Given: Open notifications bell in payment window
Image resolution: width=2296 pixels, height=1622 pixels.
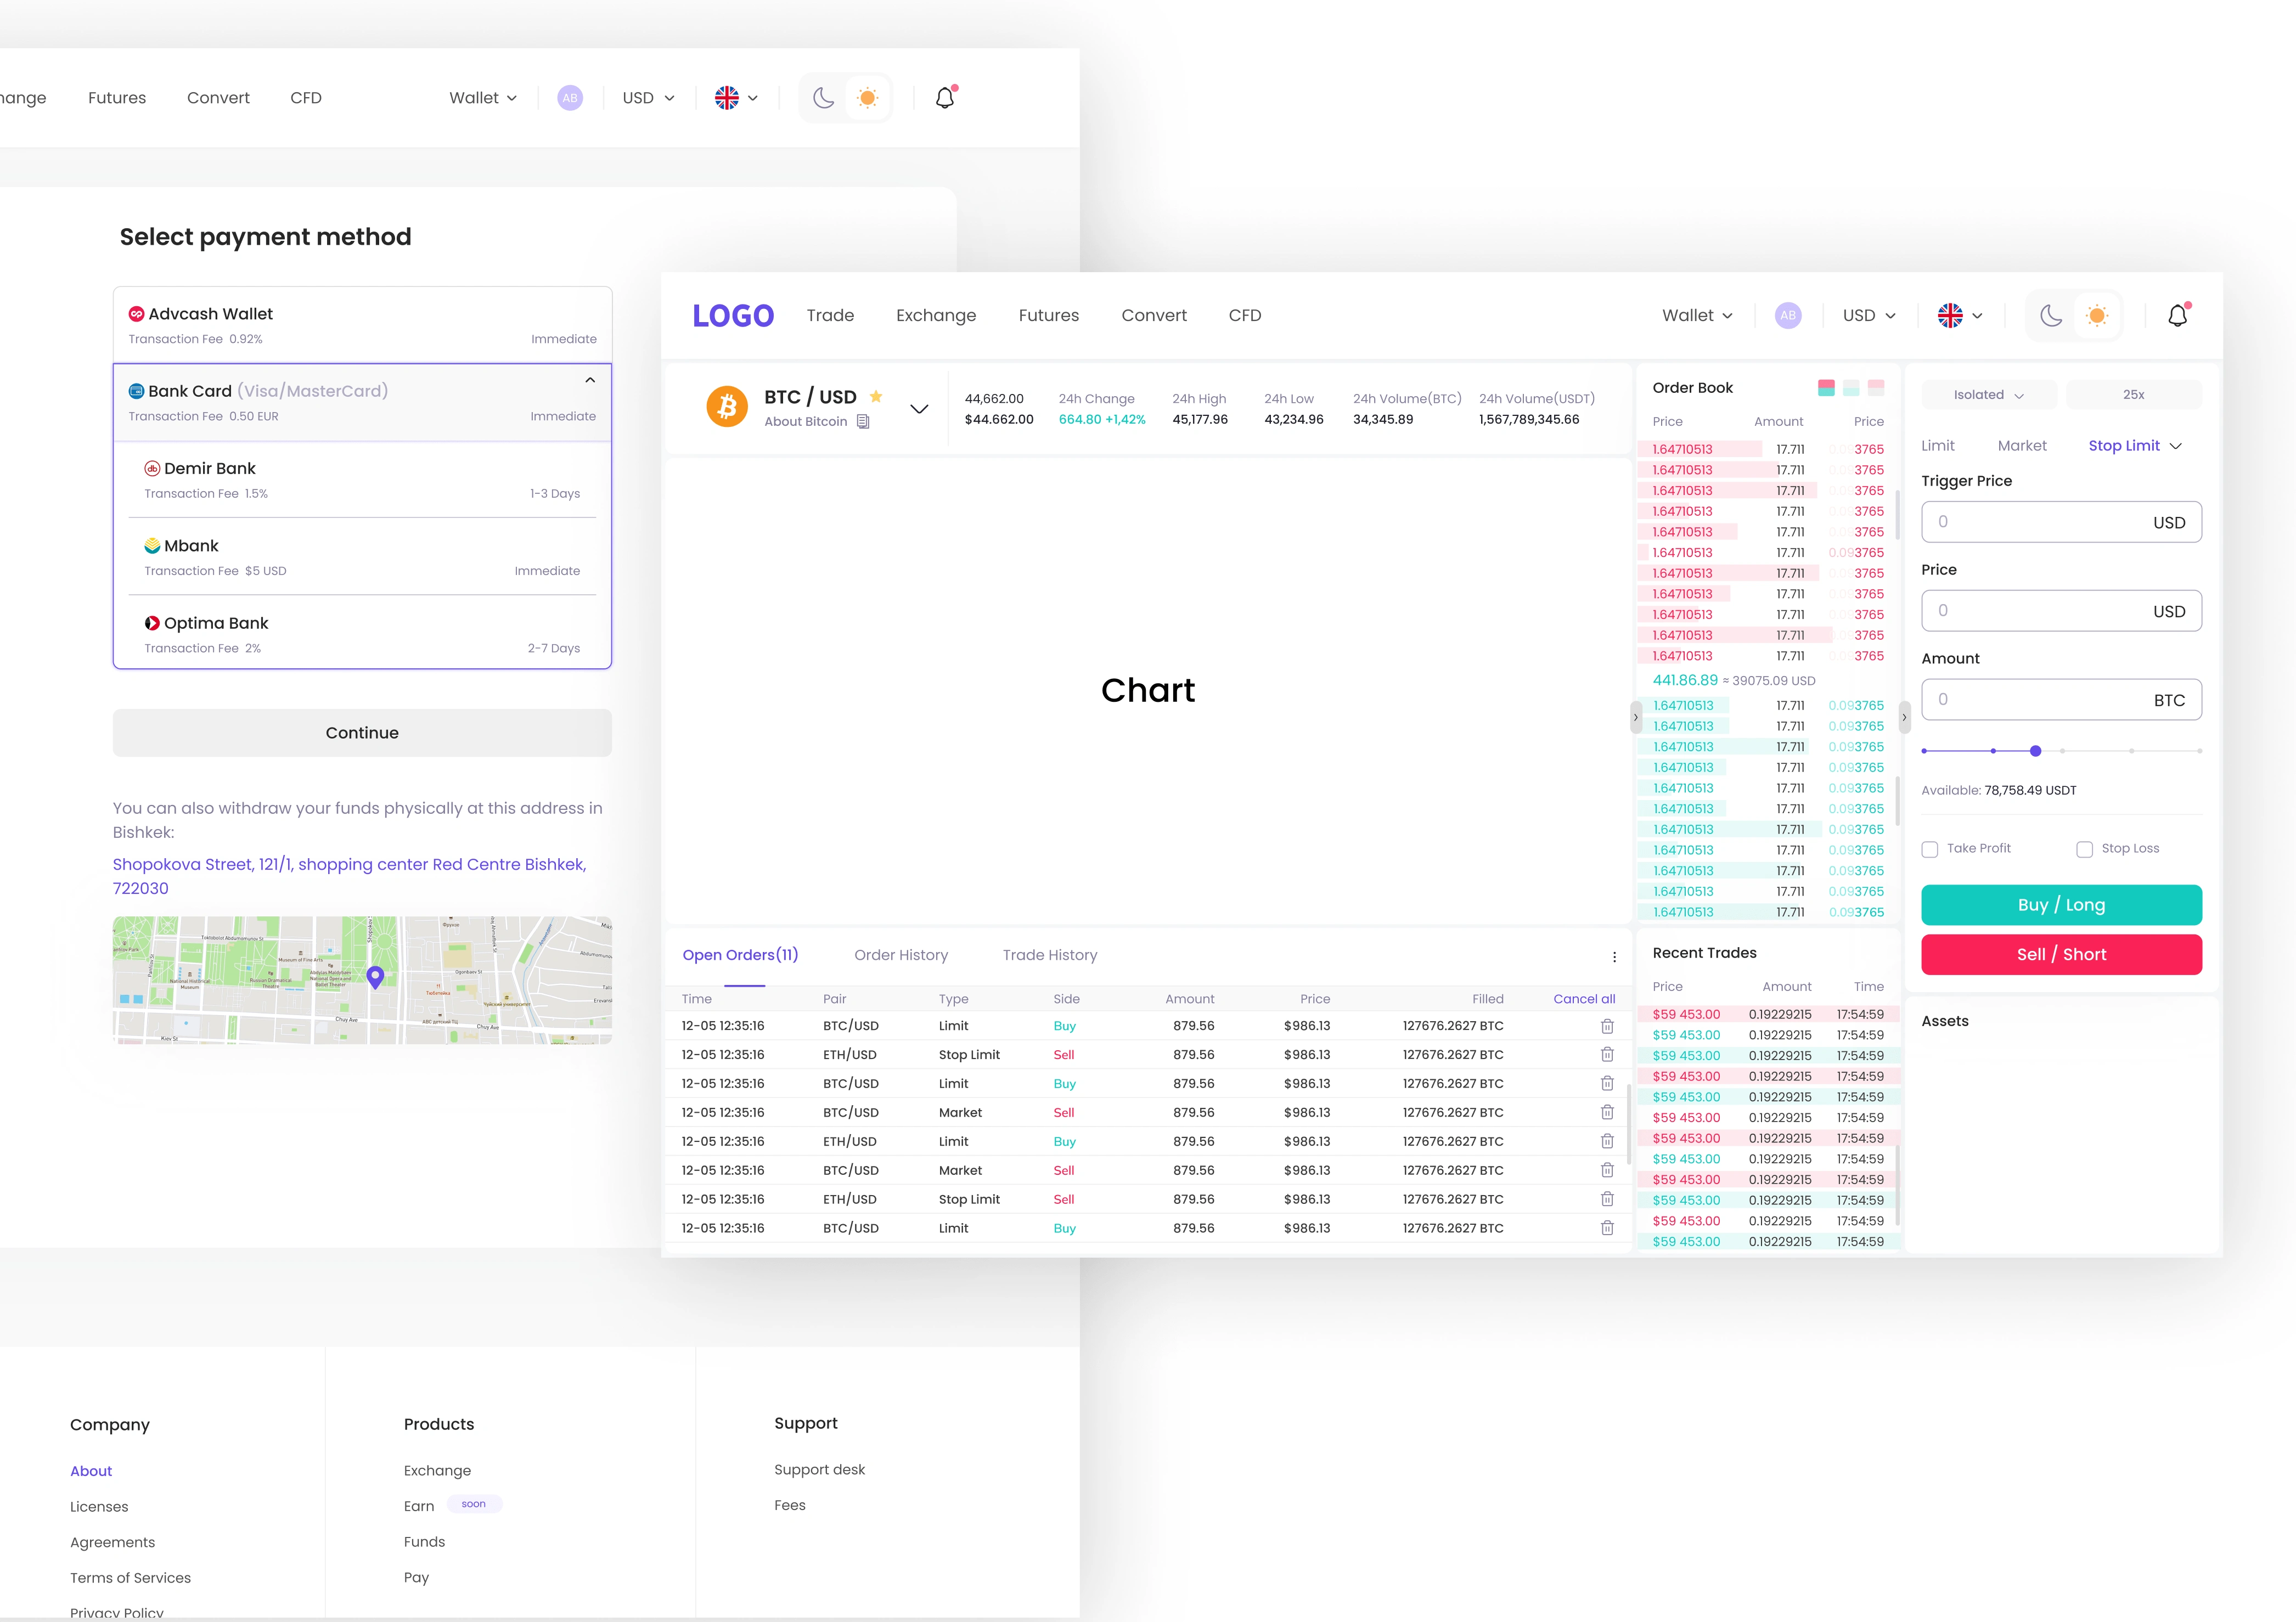Looking at the screenshot, I should pos(945,97).
